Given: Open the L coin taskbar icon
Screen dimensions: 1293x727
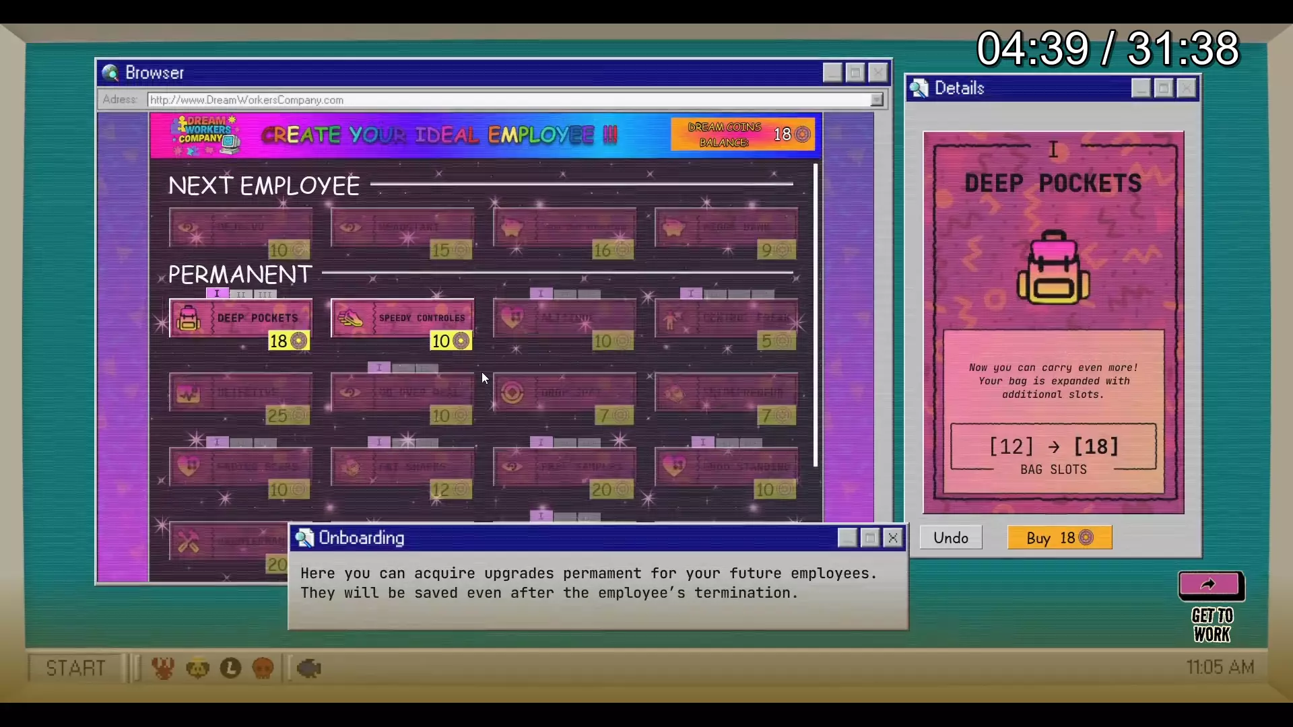Looking at the screenshot, I should [x=230, y=668].
